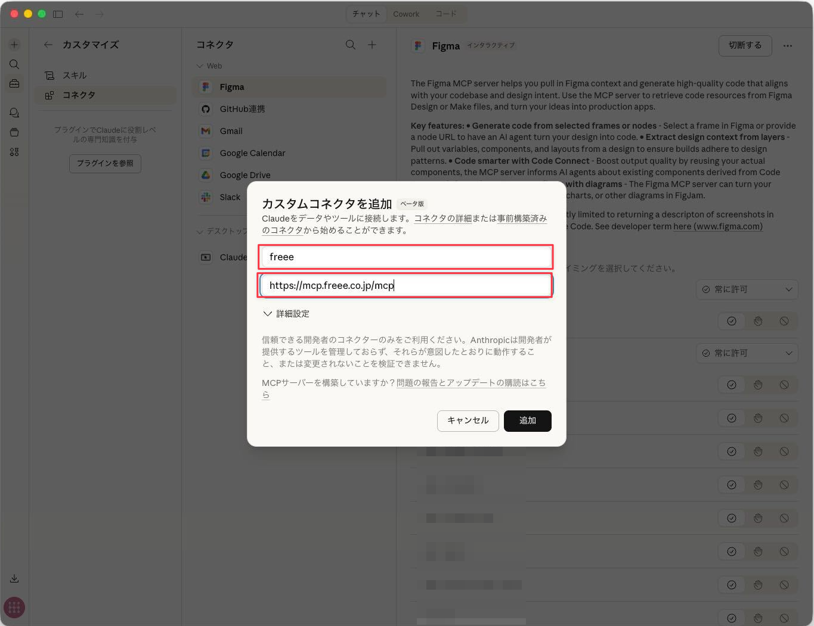
Task: Click the インタラクティブ badge beside Figma
Action: tap(491, 45)
